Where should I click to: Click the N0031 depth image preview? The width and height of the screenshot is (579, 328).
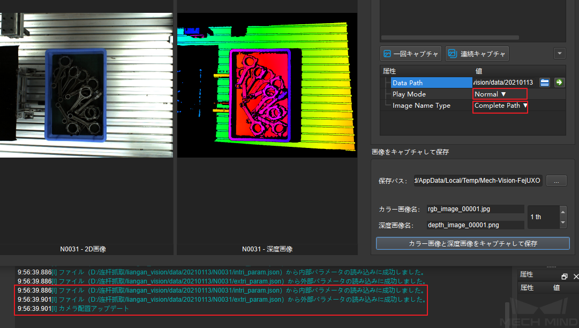[x=267, y=85]
